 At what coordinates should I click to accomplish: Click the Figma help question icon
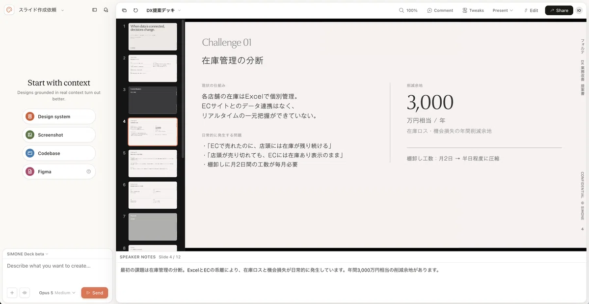tap(89, 171)
